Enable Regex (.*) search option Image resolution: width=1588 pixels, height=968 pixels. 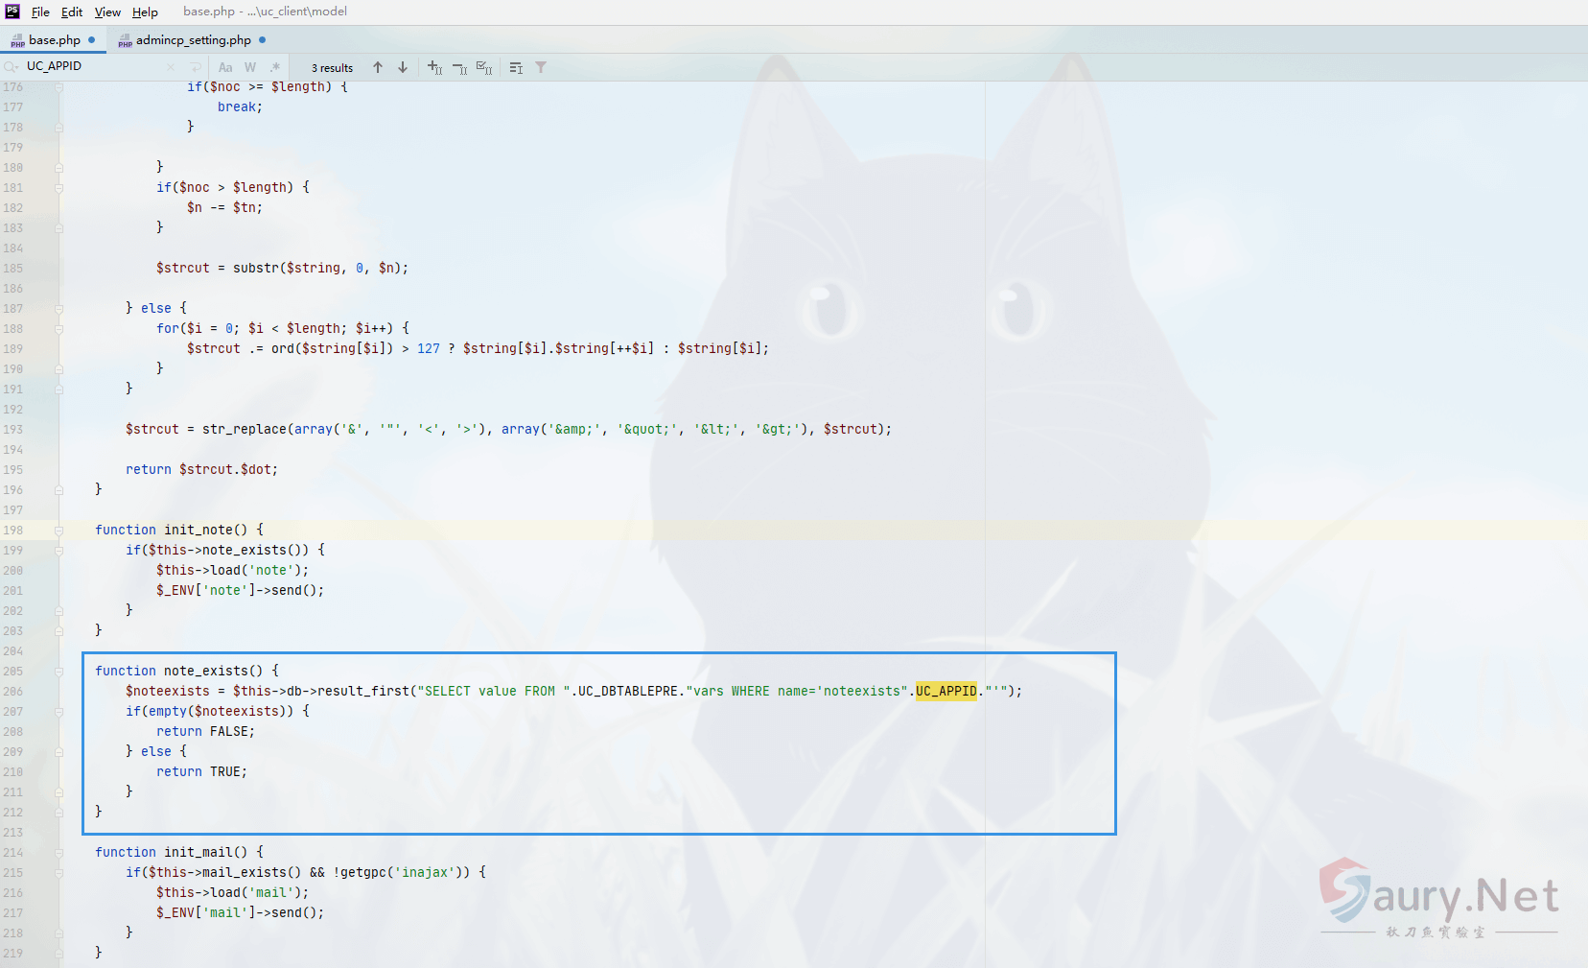point(275,67)
